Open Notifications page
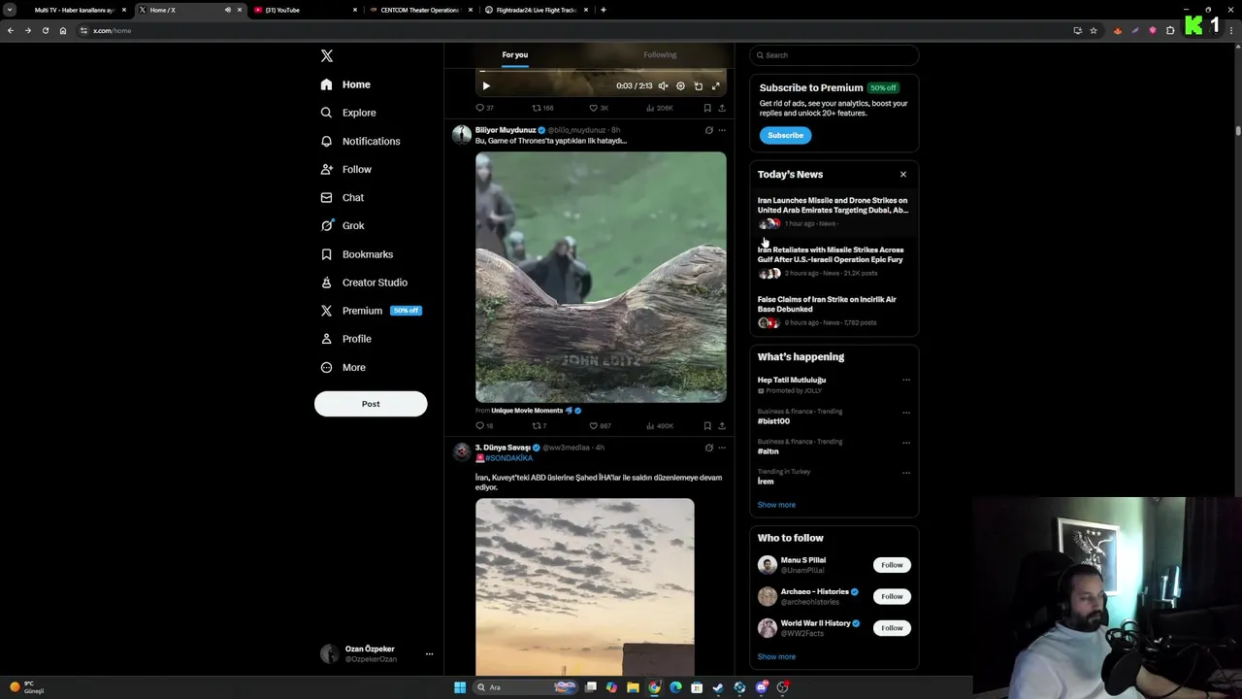The image size is (1242, 699). point(360,141)
